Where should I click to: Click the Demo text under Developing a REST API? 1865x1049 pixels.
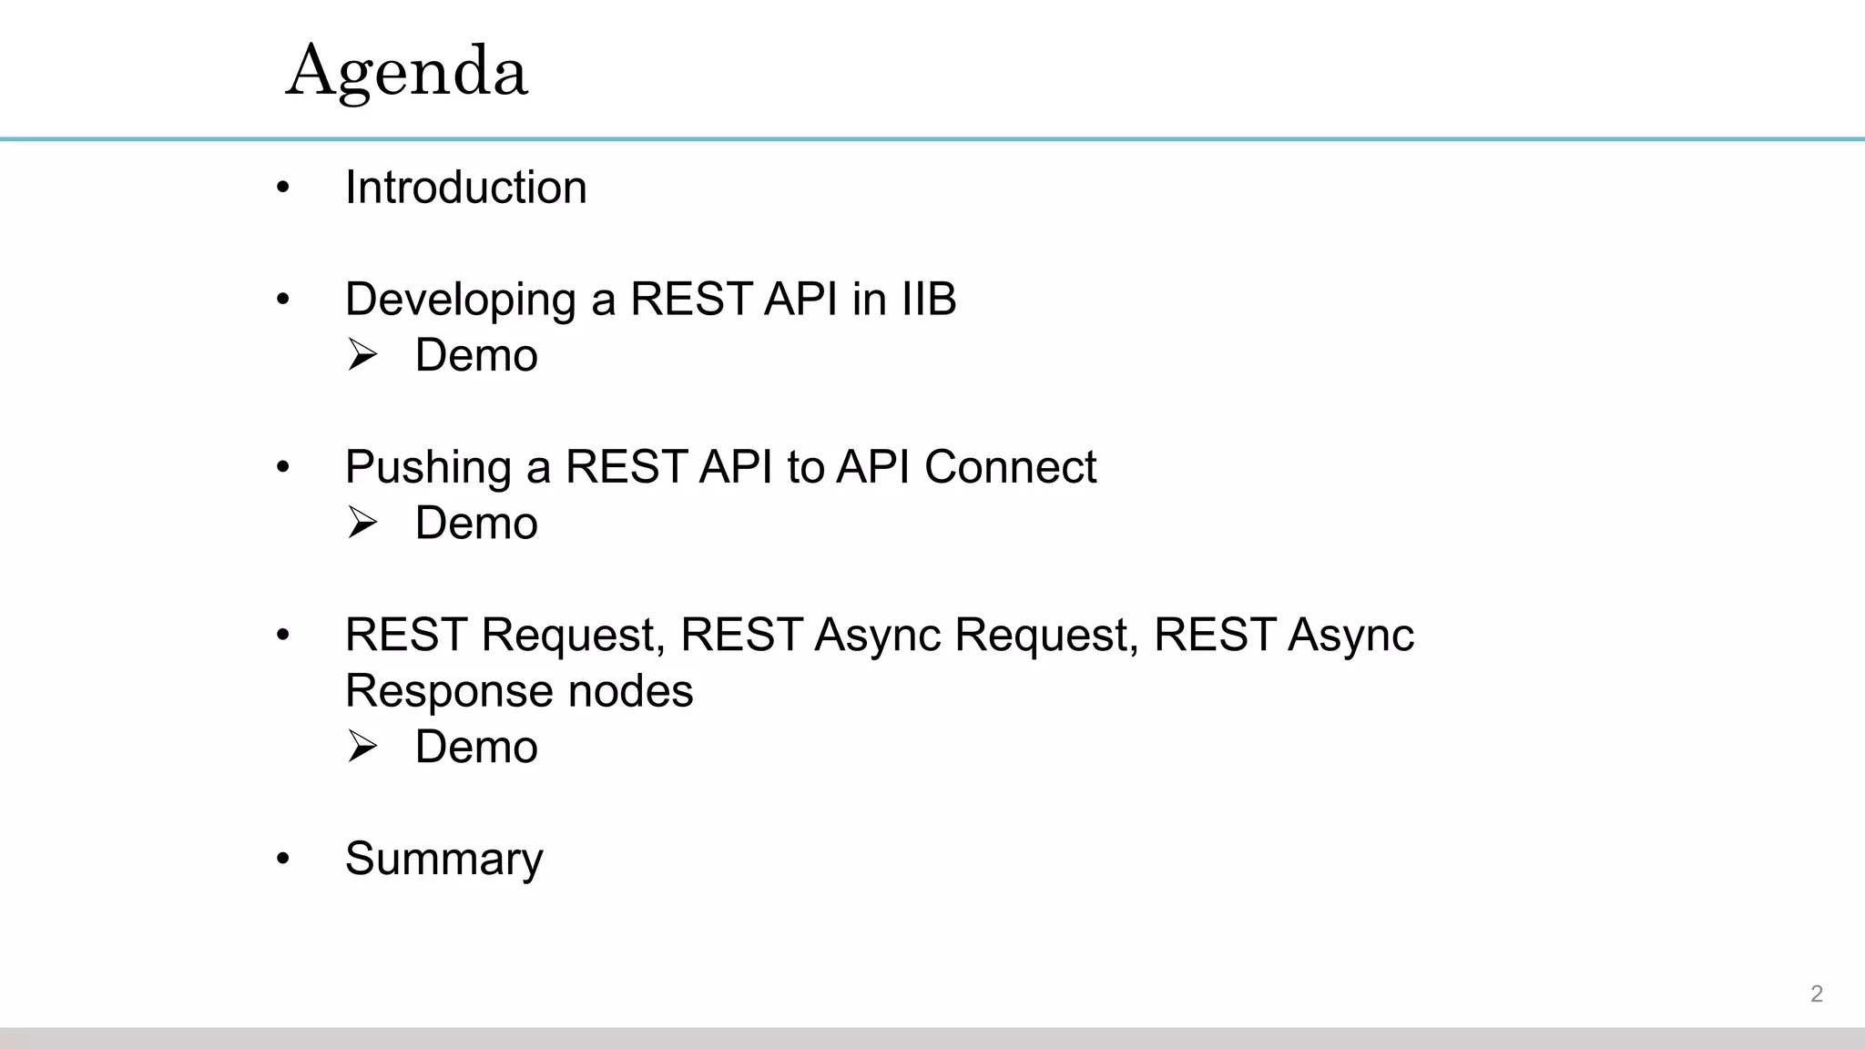[x=476, y=355]
